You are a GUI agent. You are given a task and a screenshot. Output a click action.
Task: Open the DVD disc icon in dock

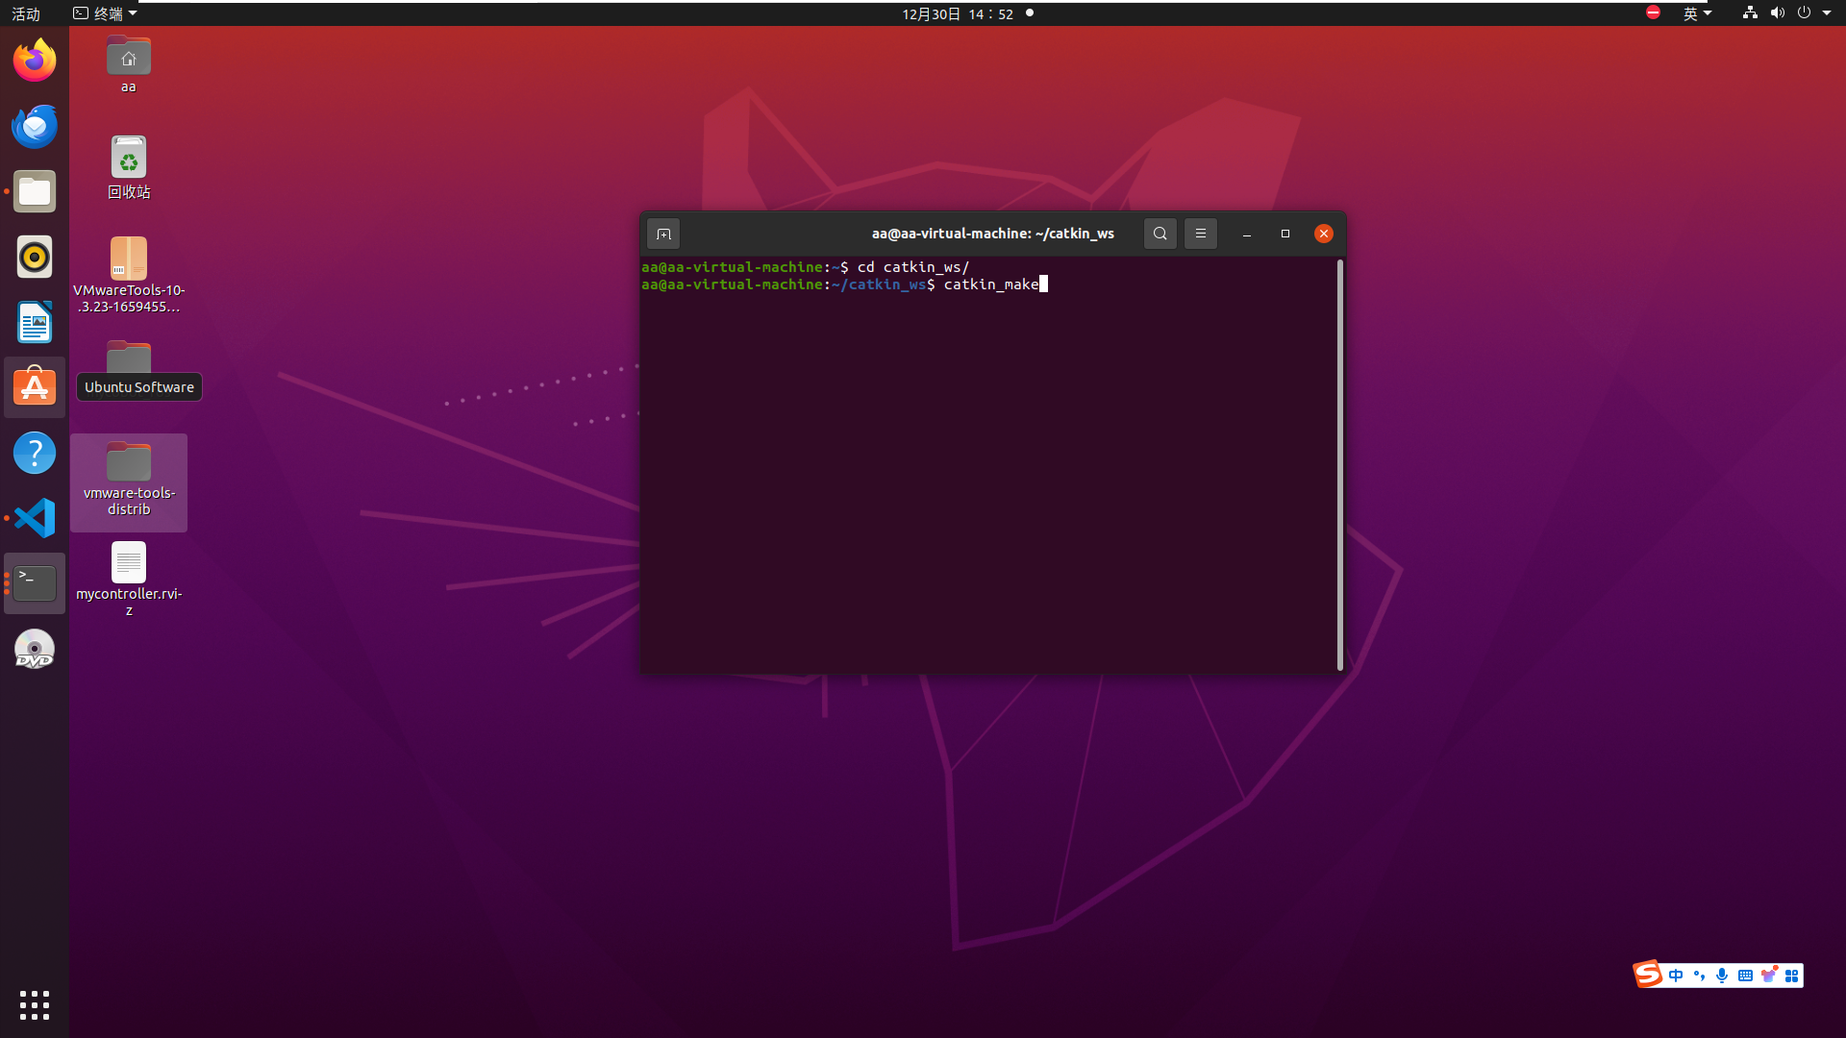pyautogui.click(x=35, y=649)
